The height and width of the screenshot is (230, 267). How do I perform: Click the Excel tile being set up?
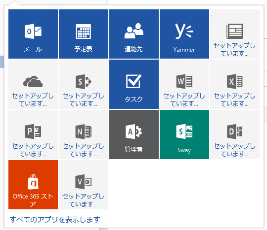[x=235, y=84]
